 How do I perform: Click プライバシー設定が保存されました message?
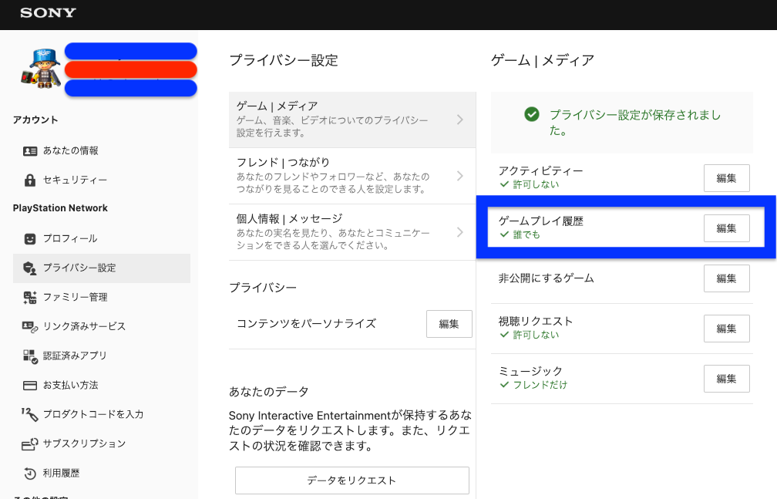635,123
